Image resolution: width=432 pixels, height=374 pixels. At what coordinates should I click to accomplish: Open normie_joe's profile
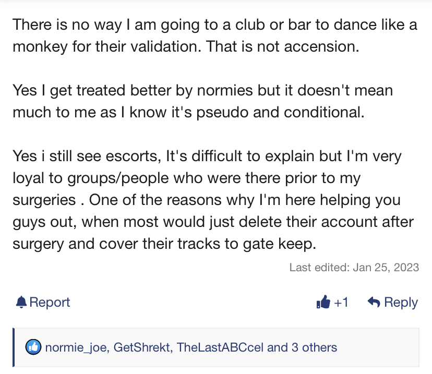point(76,347)
